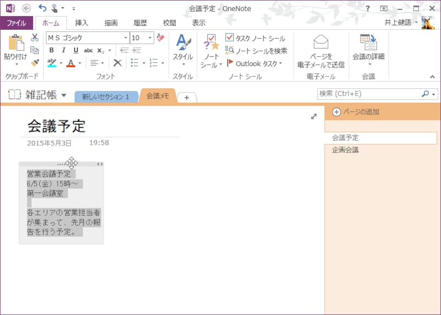Click the date 2015年5月3日

[49, 143]
